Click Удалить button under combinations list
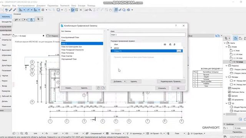This screenshot has width=246, height=138. click(x=84, y=88)
